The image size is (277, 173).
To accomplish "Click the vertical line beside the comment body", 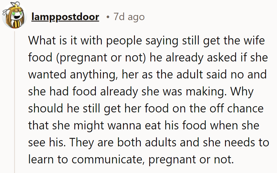I will (14, 113).
